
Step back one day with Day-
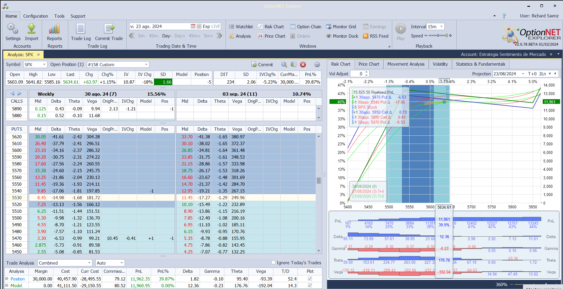[x=167, y=36]
